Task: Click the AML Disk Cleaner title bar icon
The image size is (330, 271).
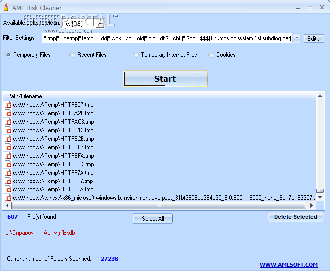Action: click(x=6, y=7)
